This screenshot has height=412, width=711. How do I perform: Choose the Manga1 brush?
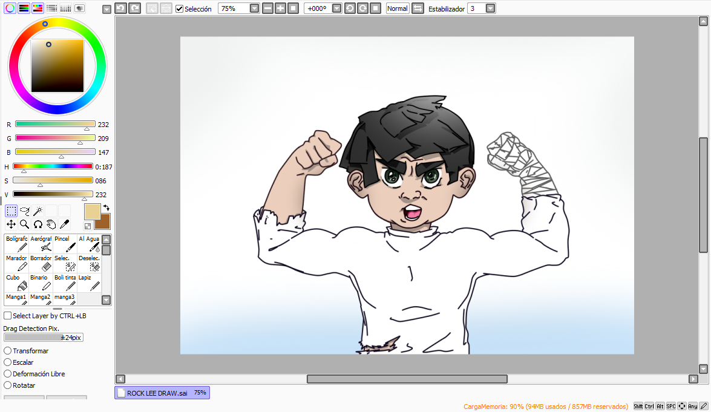[16, 299]
